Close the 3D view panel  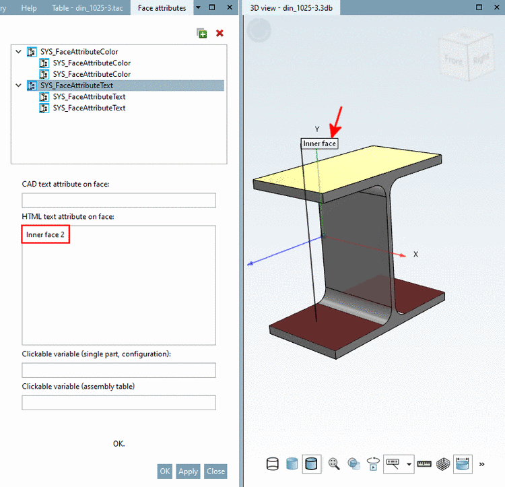point(497,7)
